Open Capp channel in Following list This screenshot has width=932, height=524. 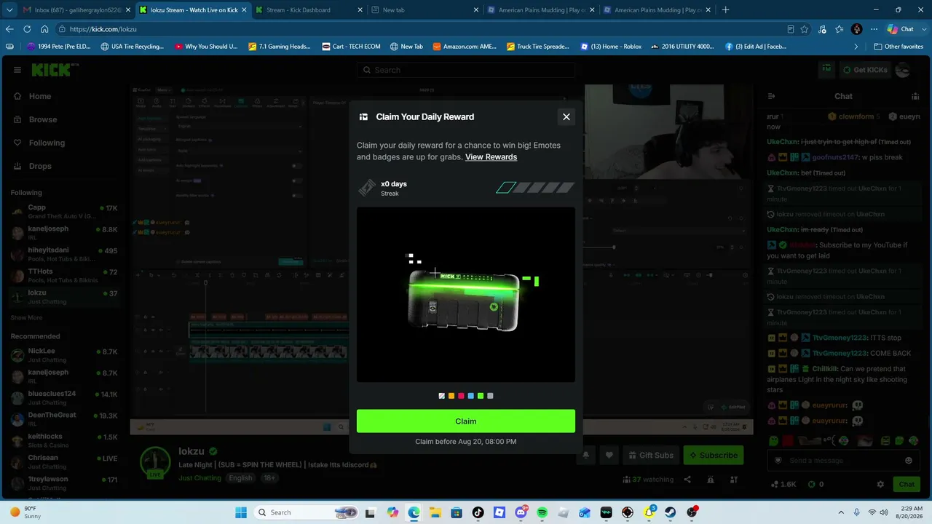[x=64, y=212]
